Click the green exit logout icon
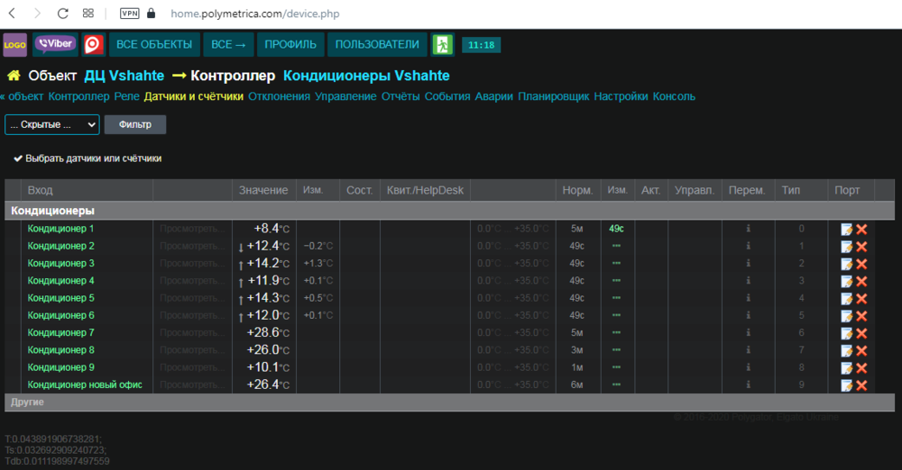This screenshot has height=470, width=902. click(x=442, y=44)
